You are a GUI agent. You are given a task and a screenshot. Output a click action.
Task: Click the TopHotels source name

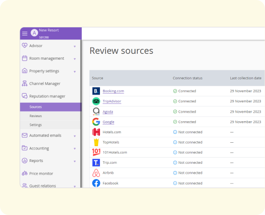point(111,142)
